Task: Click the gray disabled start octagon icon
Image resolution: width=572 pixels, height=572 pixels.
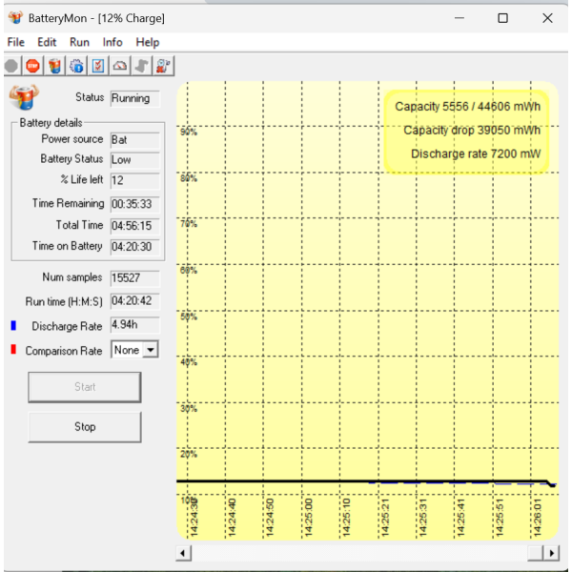Action: [11, 66]
